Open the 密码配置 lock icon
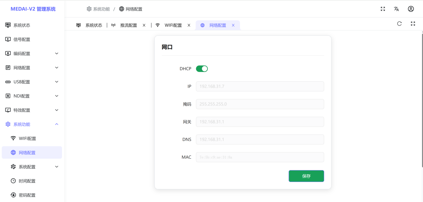 click(13, 195)
